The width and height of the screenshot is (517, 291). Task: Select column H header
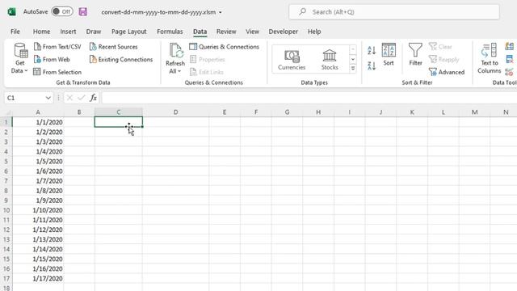pyautogui.click(x=318, y=112)
